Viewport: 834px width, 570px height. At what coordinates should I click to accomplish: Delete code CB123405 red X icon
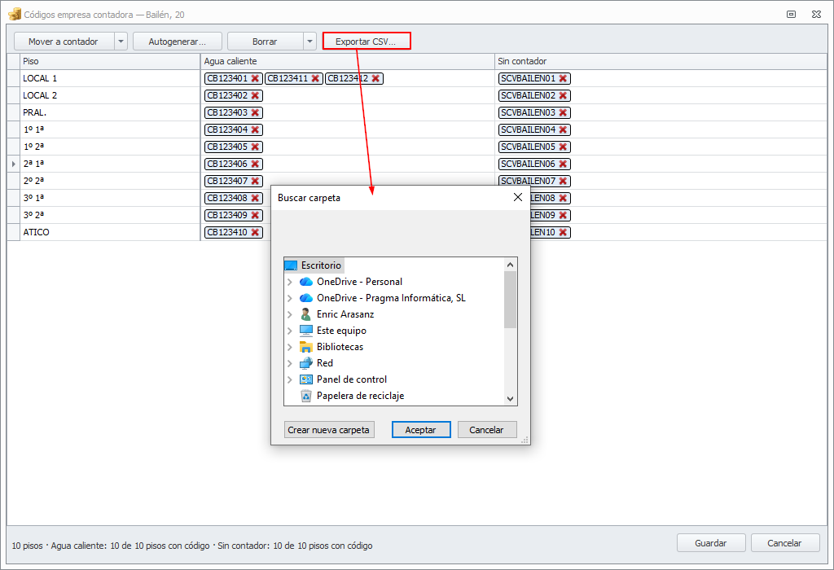(255, 147)
